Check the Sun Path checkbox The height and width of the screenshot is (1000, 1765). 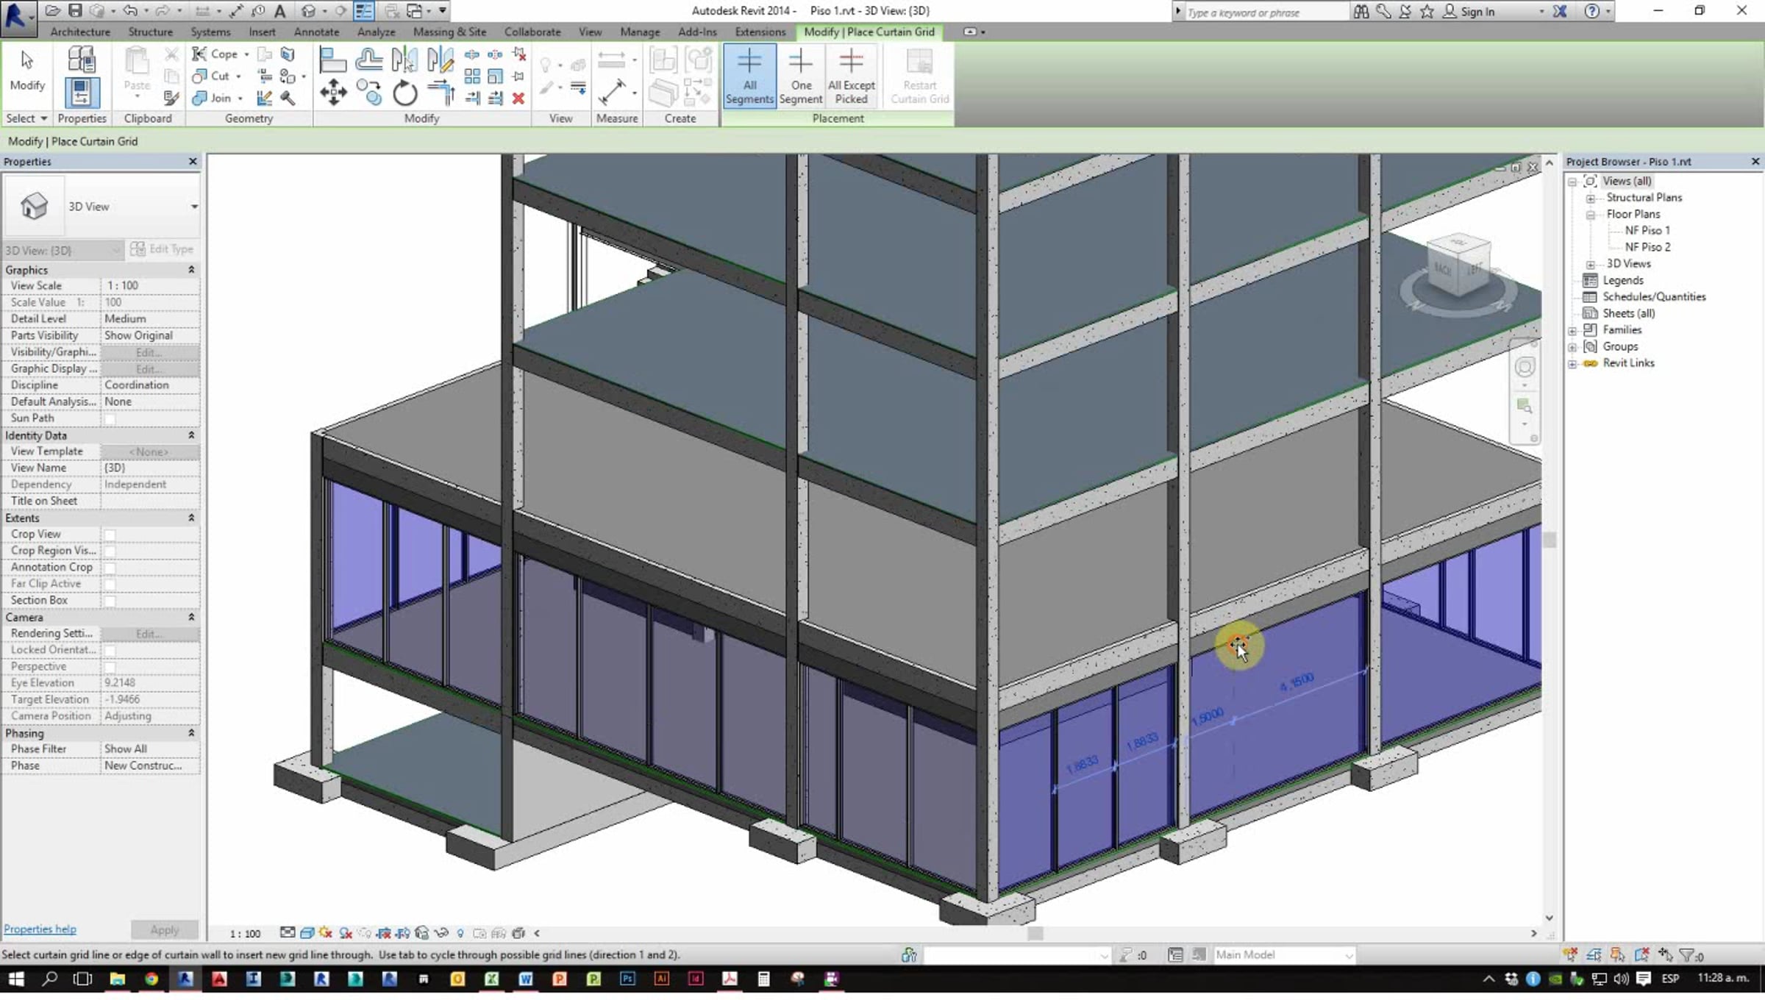(x=110, y=419)
